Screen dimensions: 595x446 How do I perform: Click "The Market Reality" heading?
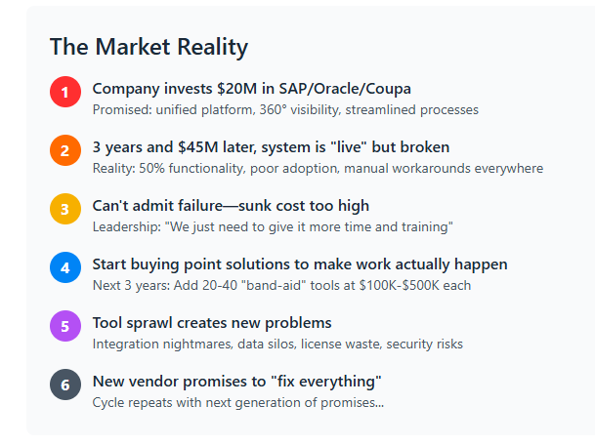pyautogui.click(x=149, y=47)
